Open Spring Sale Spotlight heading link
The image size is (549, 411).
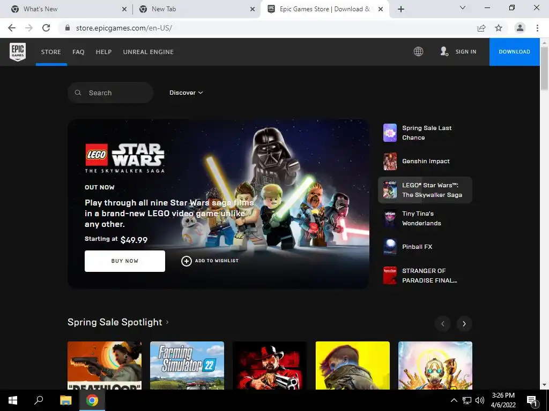coord(115,322)
